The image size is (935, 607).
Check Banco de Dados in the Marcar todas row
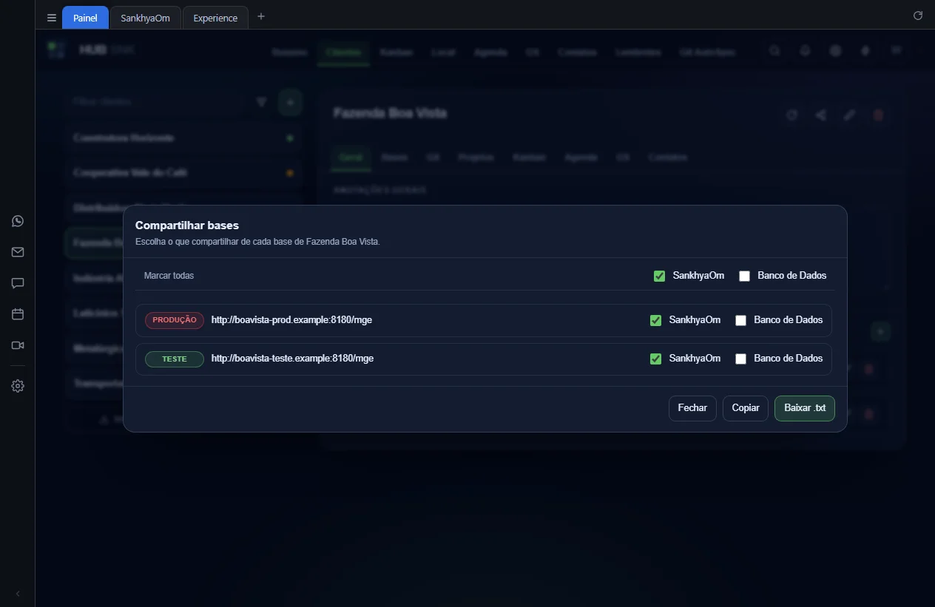point(744,276)
